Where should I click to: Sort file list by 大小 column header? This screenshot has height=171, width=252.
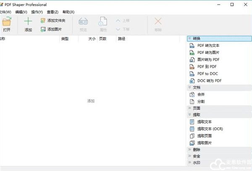(92, 38)
